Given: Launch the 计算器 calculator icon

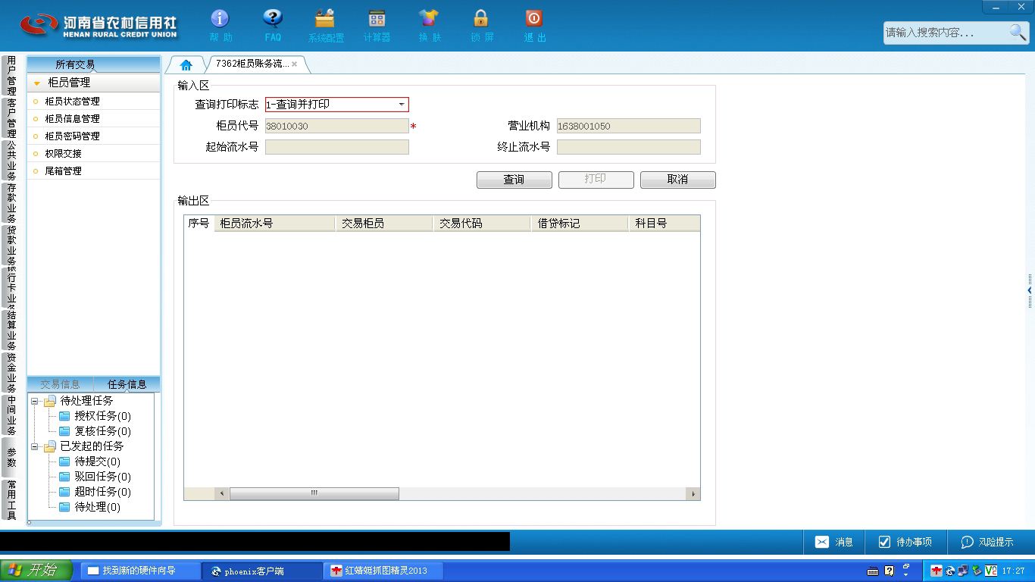Looking at the screenshot, I should (377, 19).
